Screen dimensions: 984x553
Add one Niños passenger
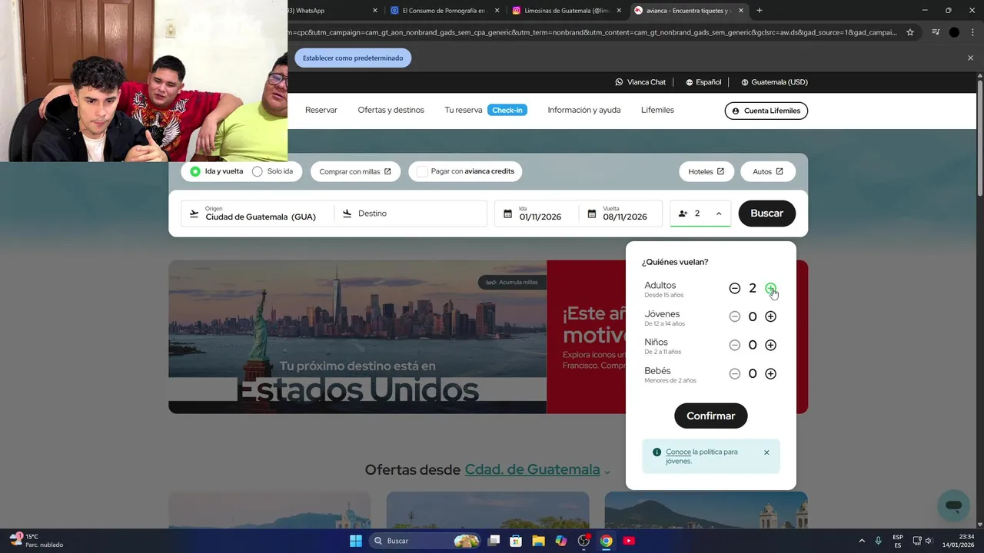770,345
